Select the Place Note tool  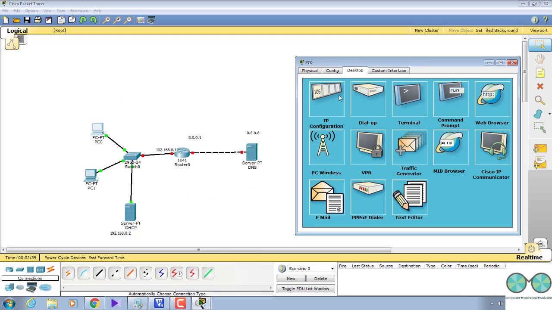tap(540, 73)
